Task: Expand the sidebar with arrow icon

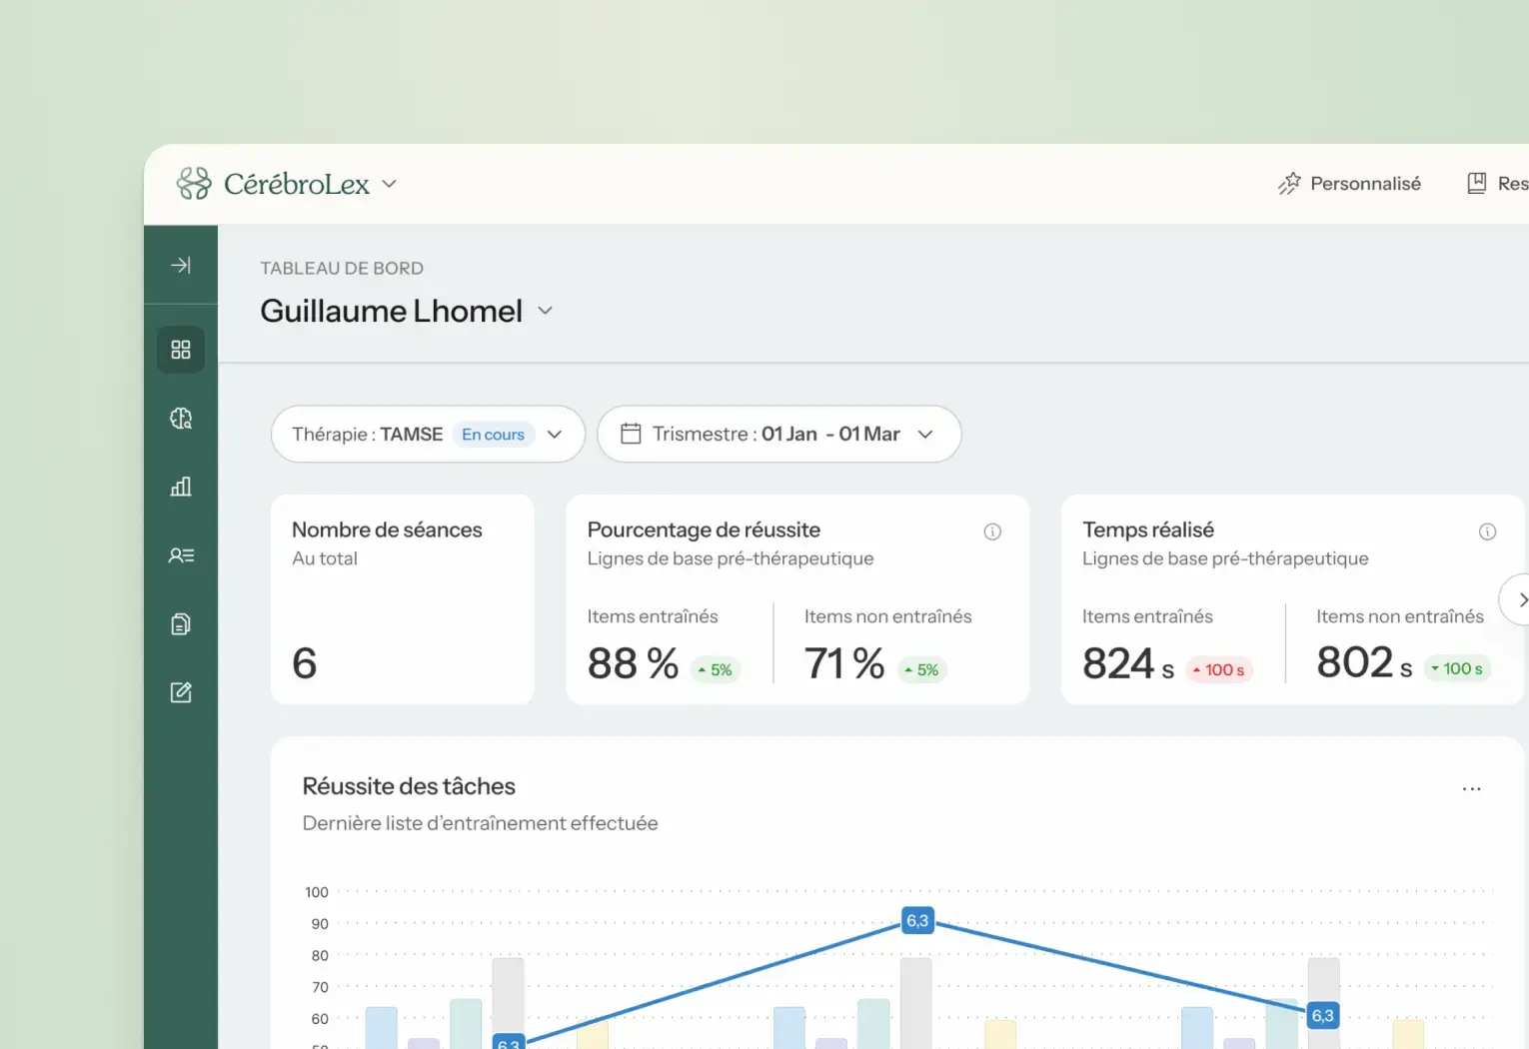Action: click(181, 265)
